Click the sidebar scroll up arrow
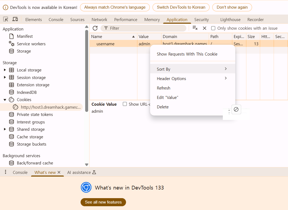Viewport: 288px width, 210px height. pos(87,27)
